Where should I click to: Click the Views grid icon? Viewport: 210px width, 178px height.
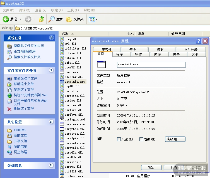point(91,19)
